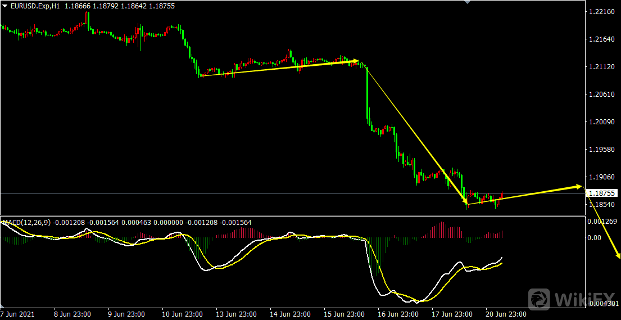
Task: Click the current price tag 1.18755
Action: click(602, 193)
